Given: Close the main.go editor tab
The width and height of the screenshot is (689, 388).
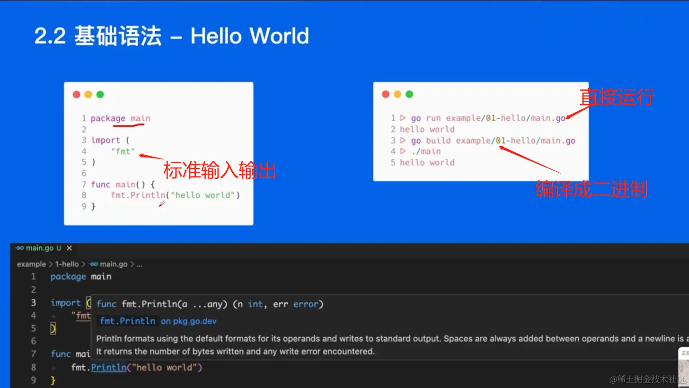Looking at the screenshot, I should [69, 248].
